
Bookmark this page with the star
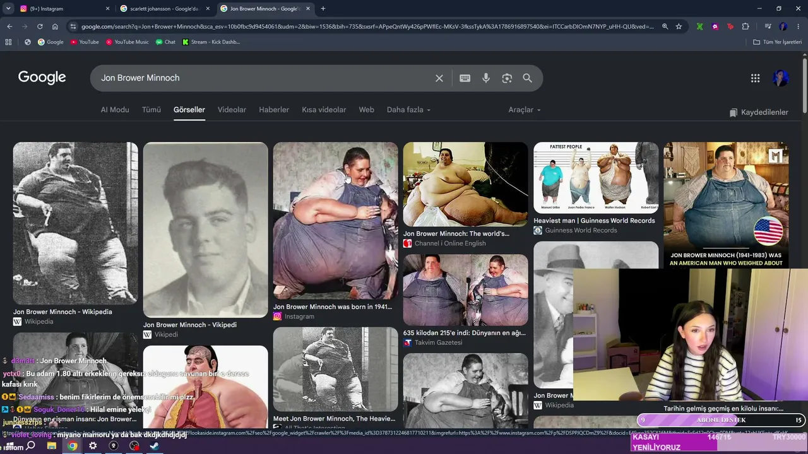(x=679, y=26)
